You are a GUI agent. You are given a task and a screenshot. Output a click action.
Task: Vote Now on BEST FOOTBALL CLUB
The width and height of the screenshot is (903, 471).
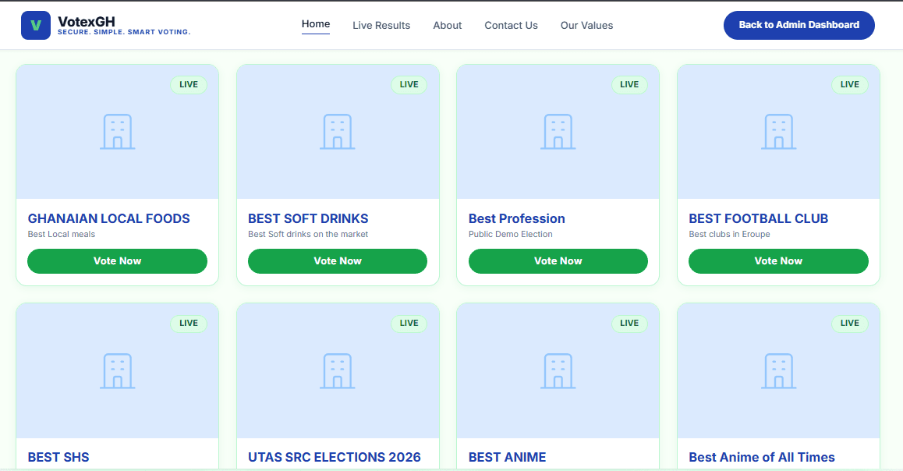[x=778, y=260]
